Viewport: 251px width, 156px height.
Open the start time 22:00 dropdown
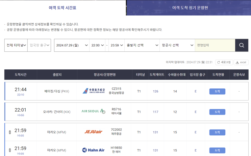tap(97, 45)
